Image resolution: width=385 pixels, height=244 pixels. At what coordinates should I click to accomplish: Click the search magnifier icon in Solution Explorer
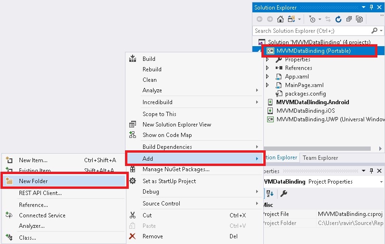click(375, 31)
